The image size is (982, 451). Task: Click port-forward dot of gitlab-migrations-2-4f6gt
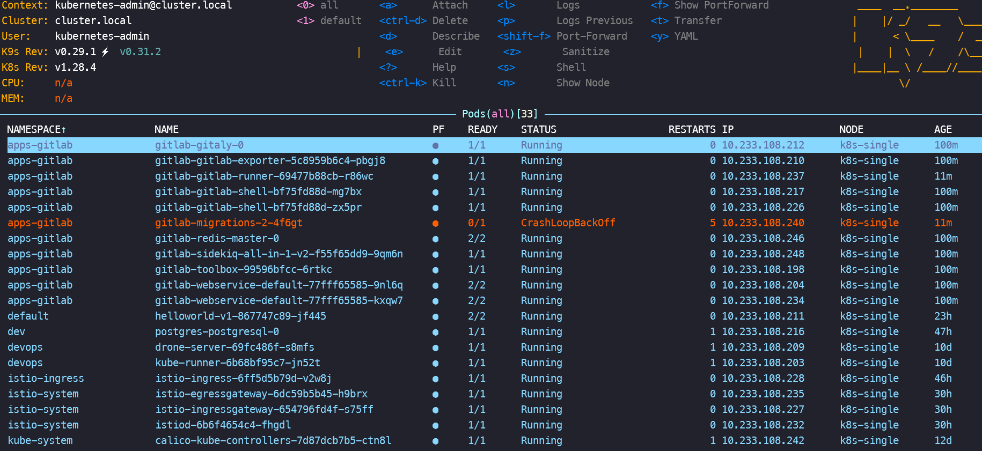click(435, 223)
